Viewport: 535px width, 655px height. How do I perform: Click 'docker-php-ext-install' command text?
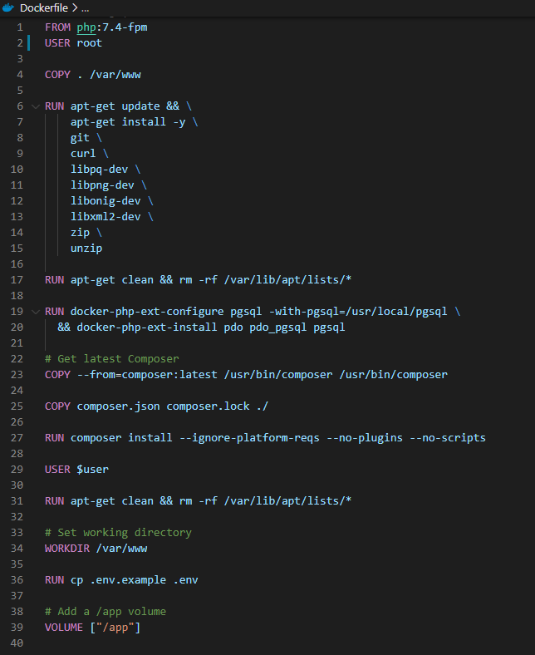(147, 327)
